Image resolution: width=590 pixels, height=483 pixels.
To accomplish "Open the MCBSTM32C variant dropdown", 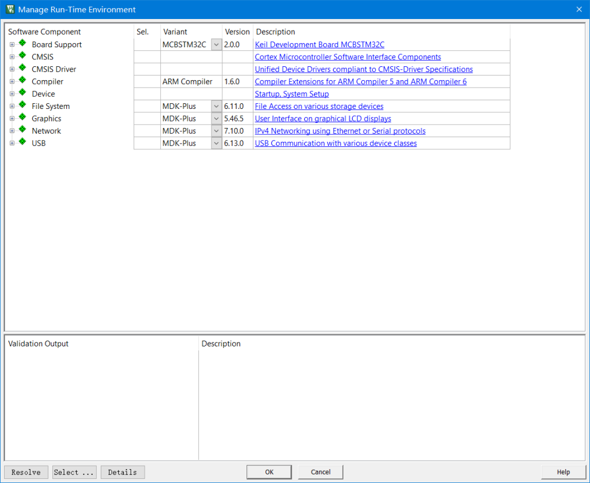I will 217,44.
